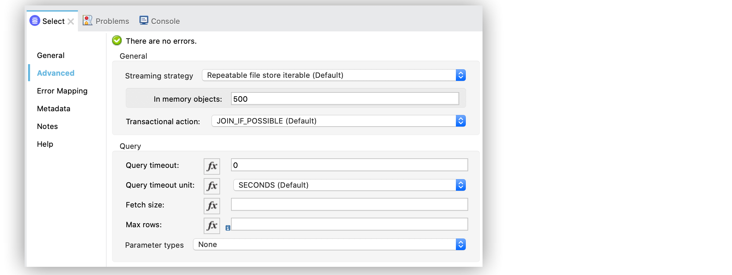Screen dimensions: 732x275
Task: Open the Error Mapping section
Action: point(62,91)
